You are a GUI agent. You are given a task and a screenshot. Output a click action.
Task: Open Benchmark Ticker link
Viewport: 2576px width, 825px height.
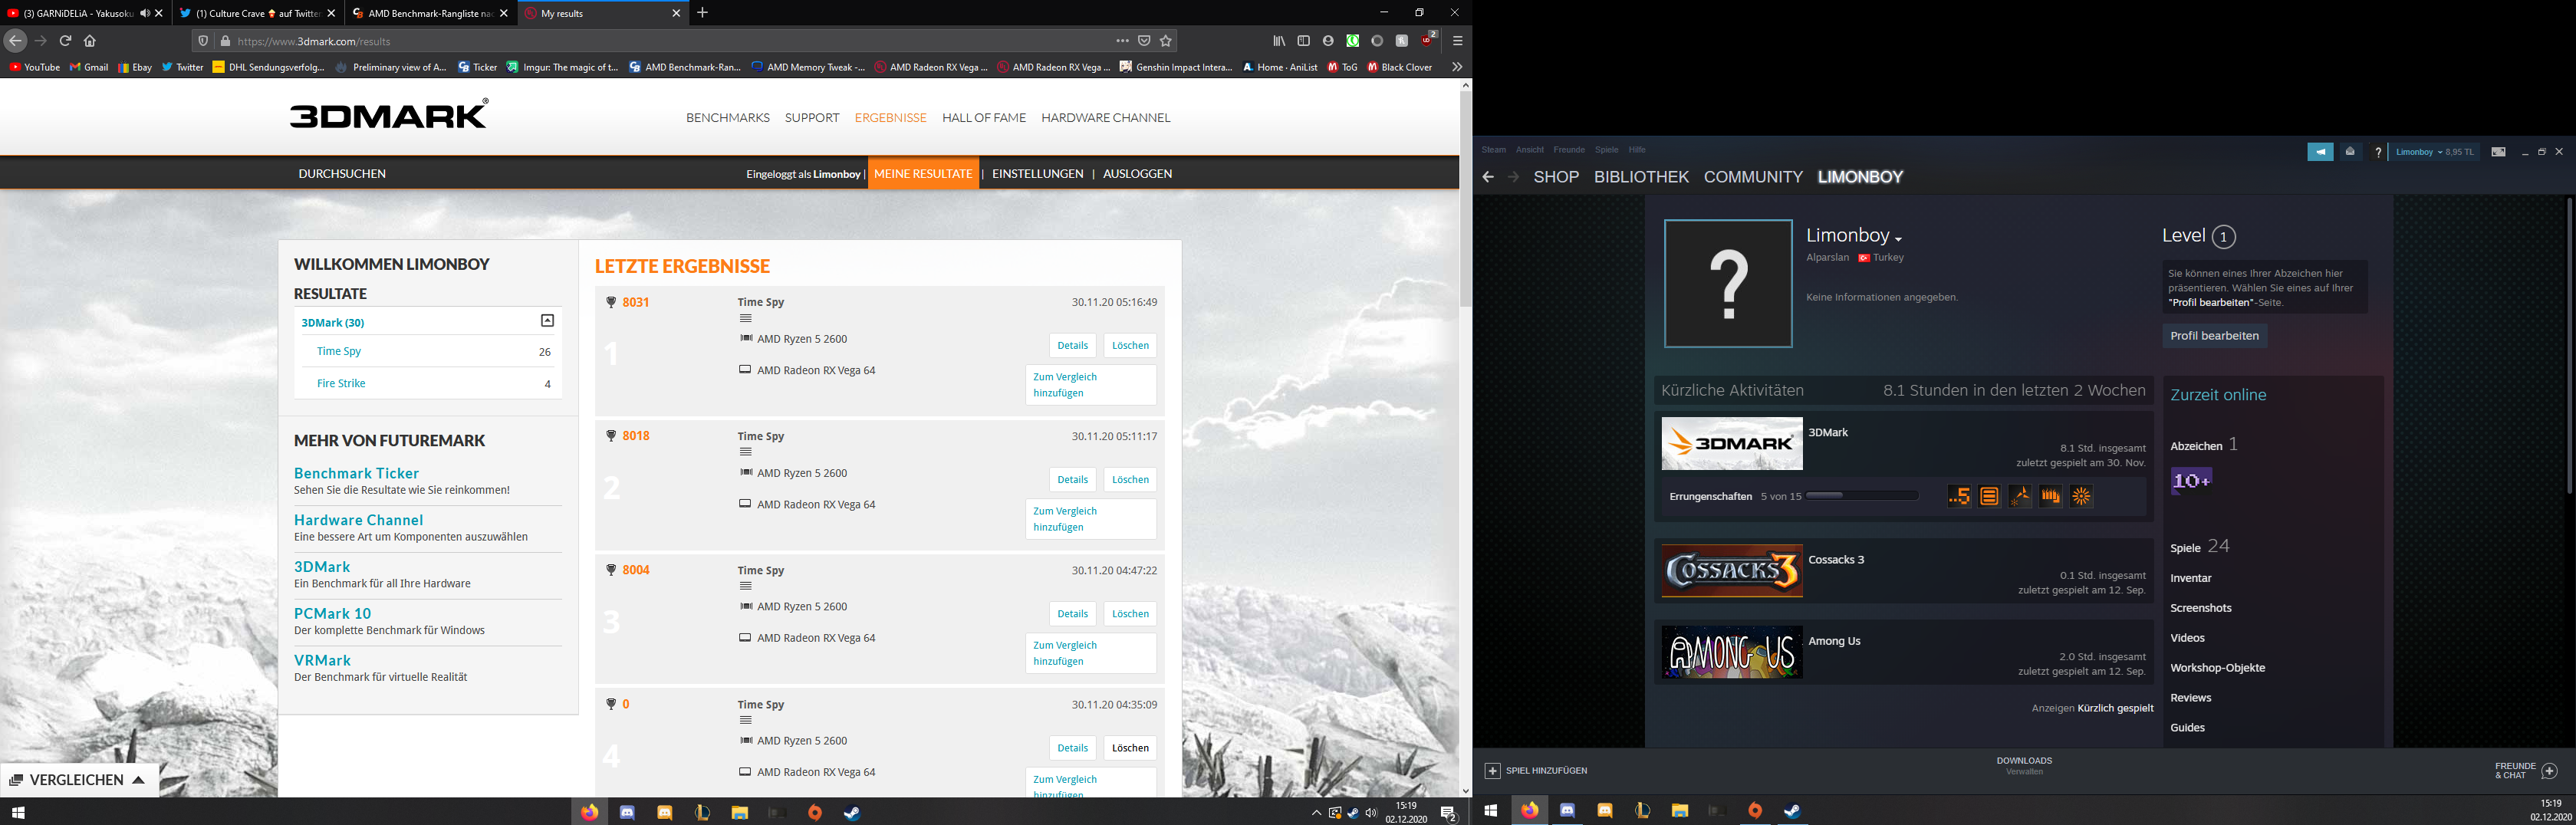tap(356, 473)
